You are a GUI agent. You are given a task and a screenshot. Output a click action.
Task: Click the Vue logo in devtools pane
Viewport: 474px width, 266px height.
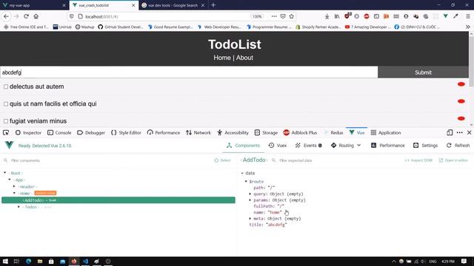[x=9, y=146]
